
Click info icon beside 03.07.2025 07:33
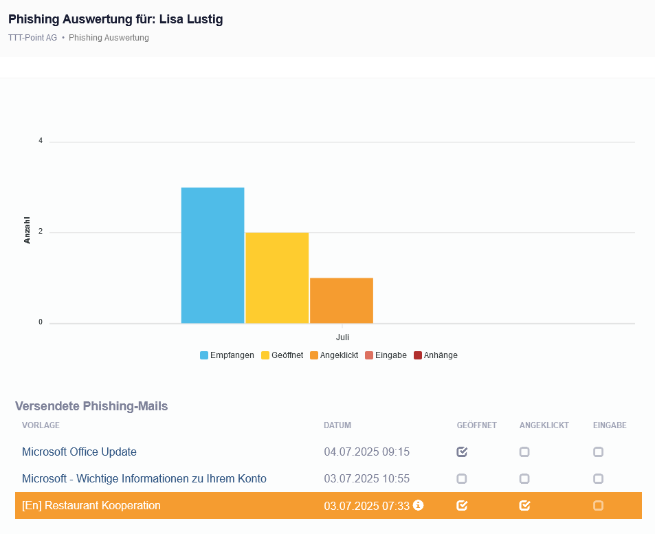pos(418,505)
